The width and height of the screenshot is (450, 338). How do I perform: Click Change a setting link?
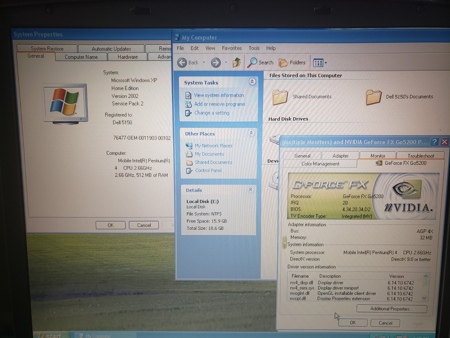tap(212, 113)
